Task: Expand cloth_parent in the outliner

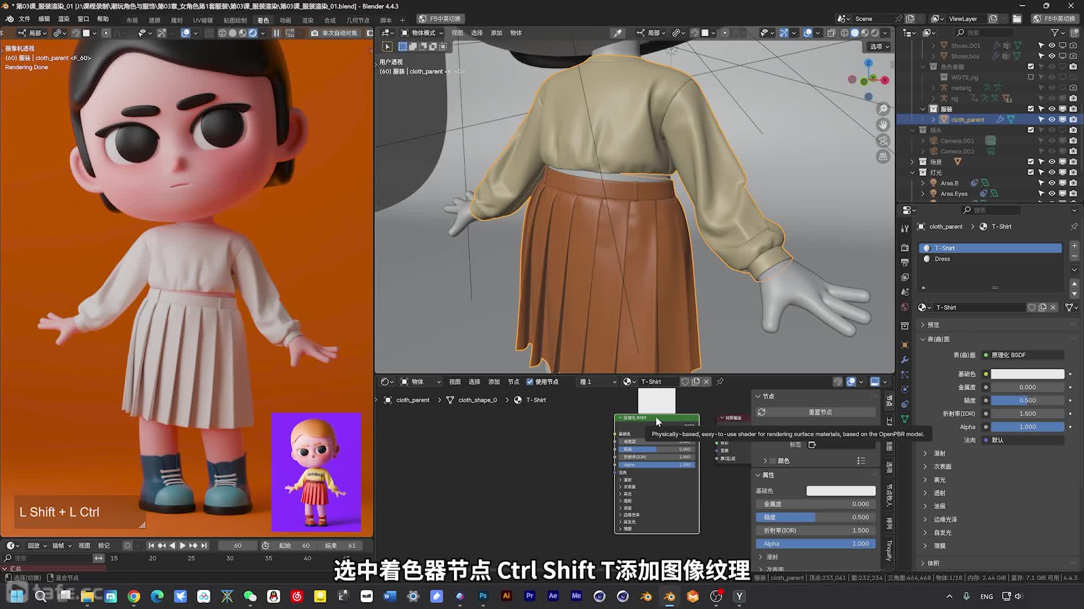Action: coord(933,120)
